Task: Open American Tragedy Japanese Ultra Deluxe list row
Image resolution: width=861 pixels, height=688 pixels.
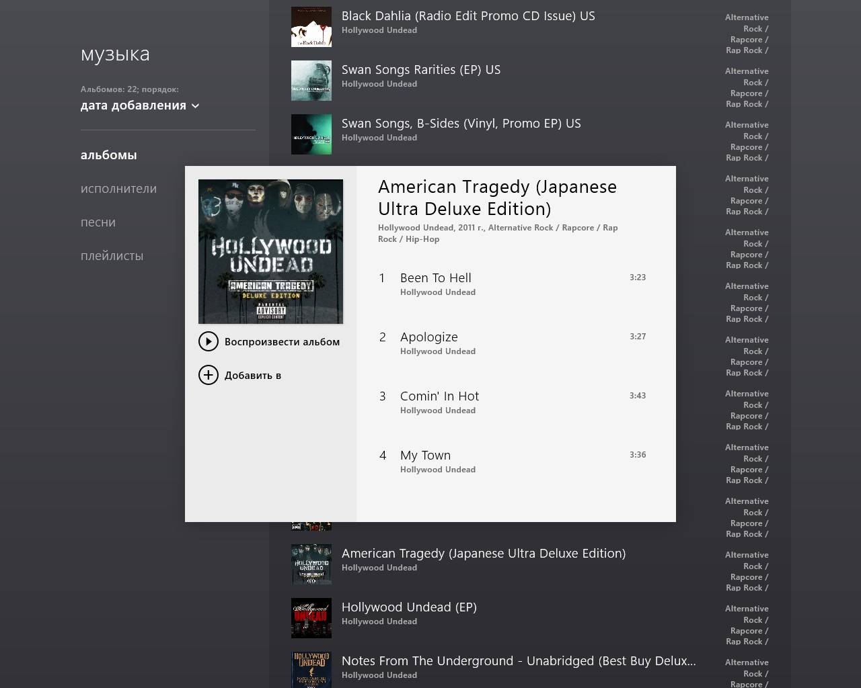Action: (x=530, y=564)
